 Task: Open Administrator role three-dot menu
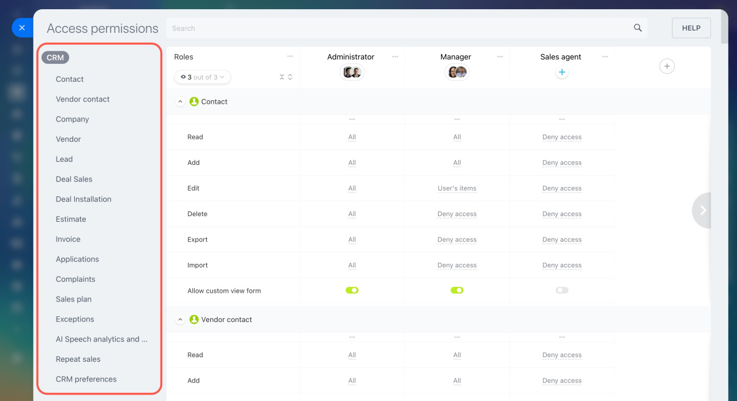(x=395, y=56)
